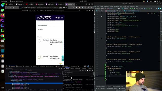Expand the Pseudo-elements section
Image resolution: width=162 pixels, height=91 pixels.
click(x=64, y=73)
